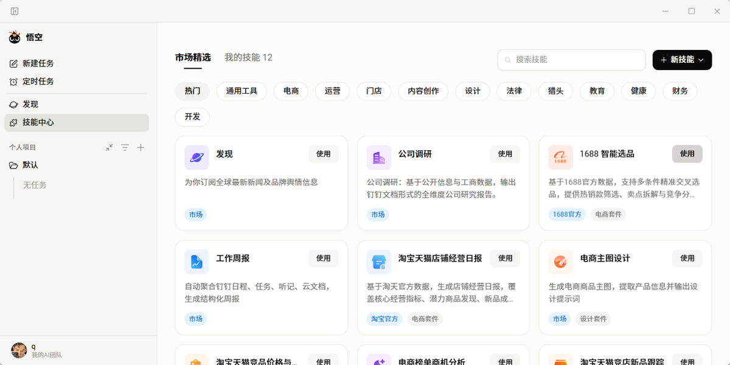Choose the 猎头 category chip
The image size is (730, 365).
pyautogui.click(x=555, y=91)
